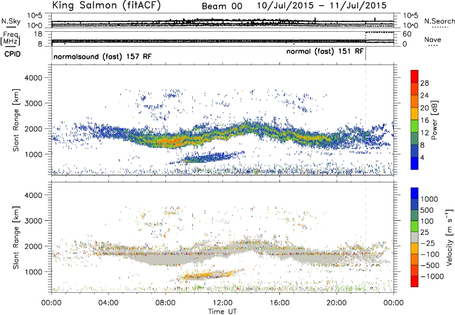Click the 'King Salmon (fitACF)' title text
This screenshot has height=315, width=455.
106,5
